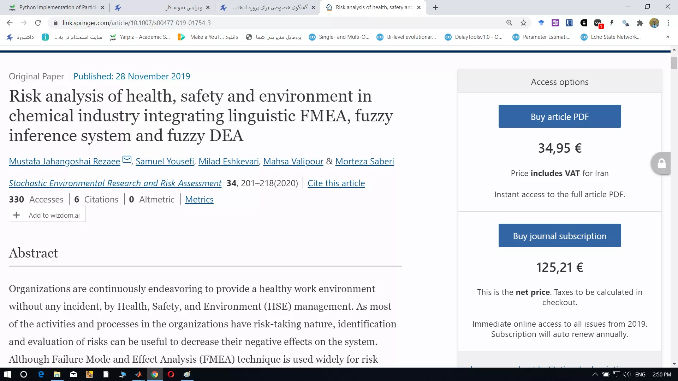Click the email envelope icon beside Rezaee
The width and height of the screenshot is (678, 381).
click(x=127, y=159)
